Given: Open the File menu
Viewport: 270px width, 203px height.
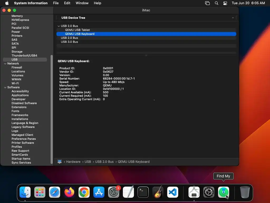Looking at the screenshot, I should pos(56,3).
